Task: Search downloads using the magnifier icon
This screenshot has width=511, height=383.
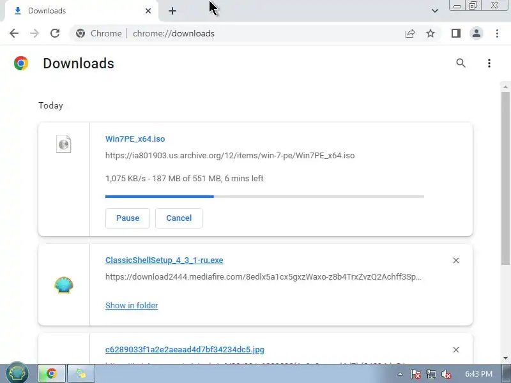Action: coord(461,63)
